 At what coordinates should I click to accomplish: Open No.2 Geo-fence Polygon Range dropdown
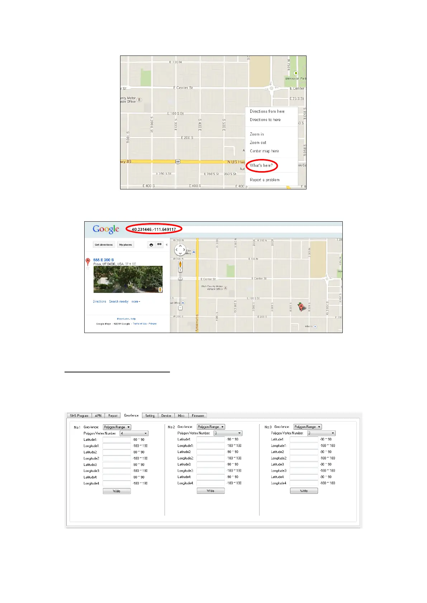(x=211, y=427)
